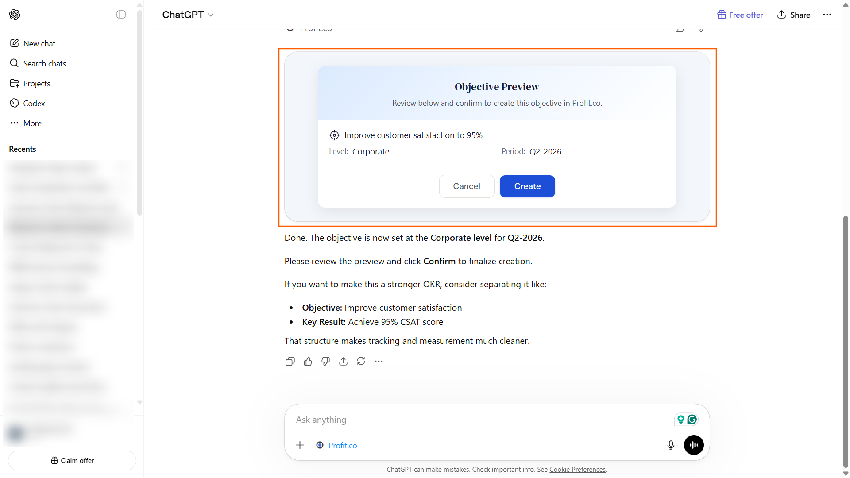Open Codex from the sidebar
The image size is (850, 478).
click(x=34, y=103)
